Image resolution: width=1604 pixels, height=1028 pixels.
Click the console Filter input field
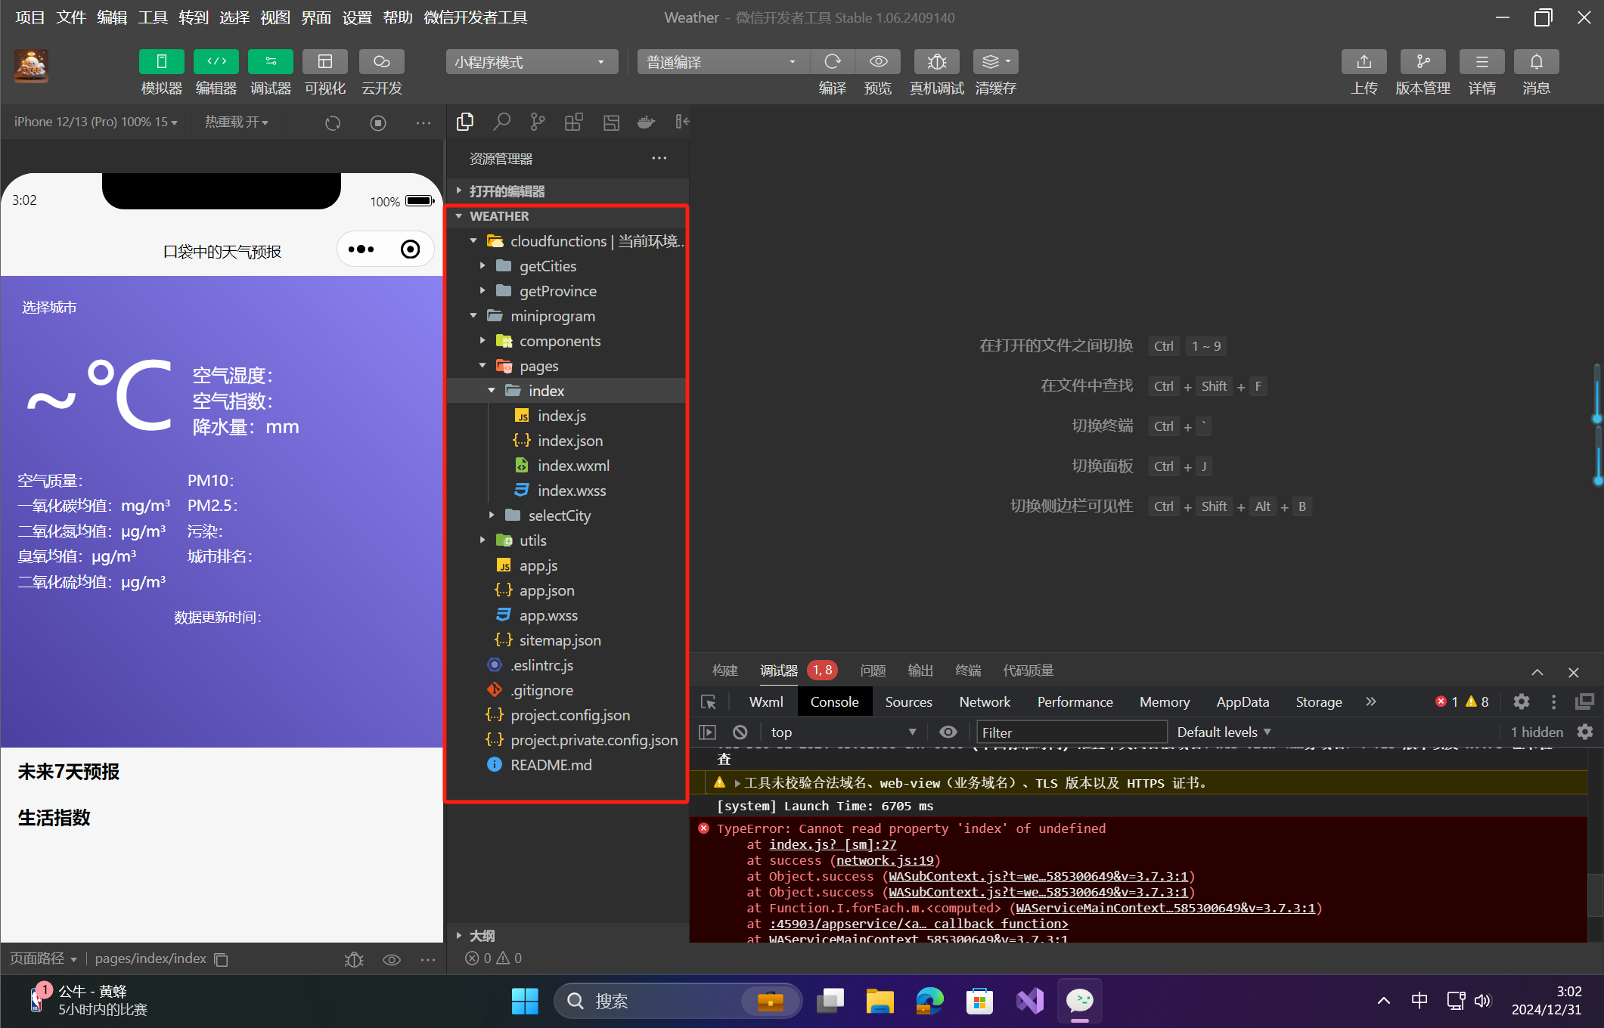(1071, 732)
